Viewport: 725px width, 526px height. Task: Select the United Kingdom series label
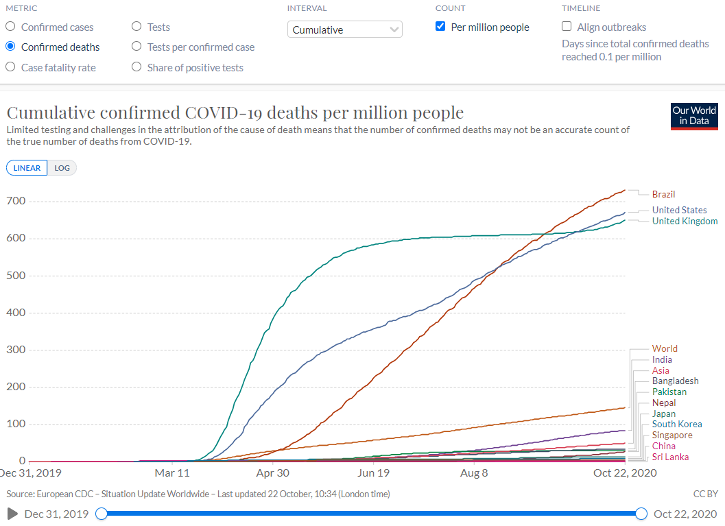[685, 221]
